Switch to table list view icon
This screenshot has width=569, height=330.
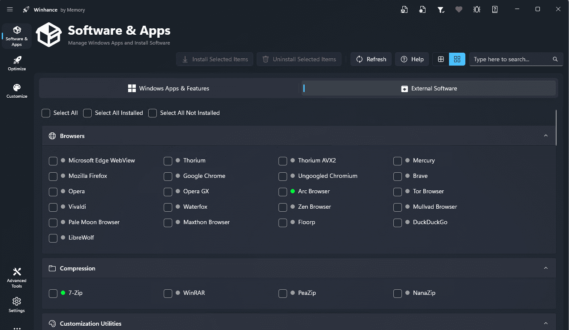[x=440, y=59]
